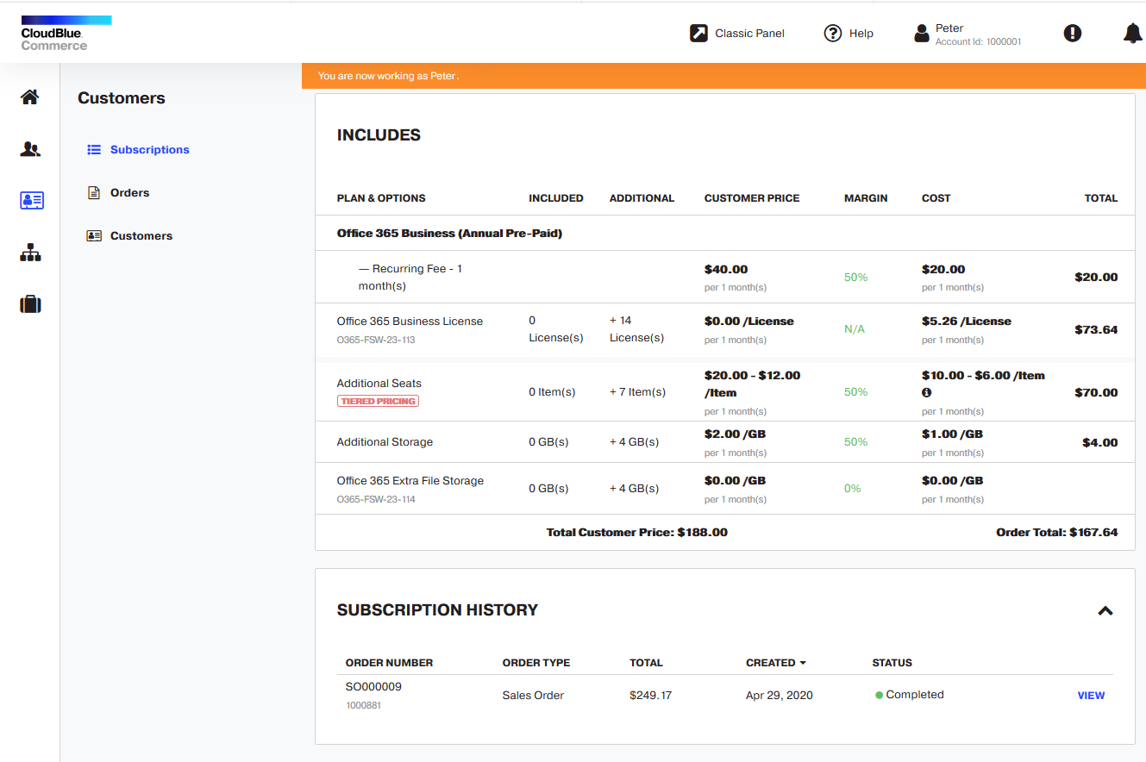The width and height of the screenshot is (1146, 762).
Task: Click the Margin column header
Action: click(866, 197)
